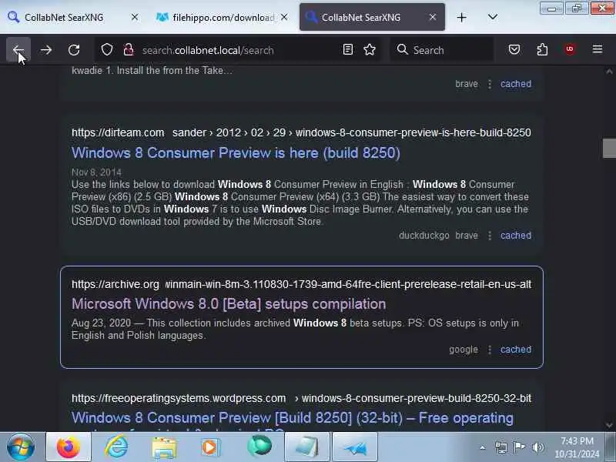Click the freeoperatingsystems.wordpress.com URL text

(179, 398)
